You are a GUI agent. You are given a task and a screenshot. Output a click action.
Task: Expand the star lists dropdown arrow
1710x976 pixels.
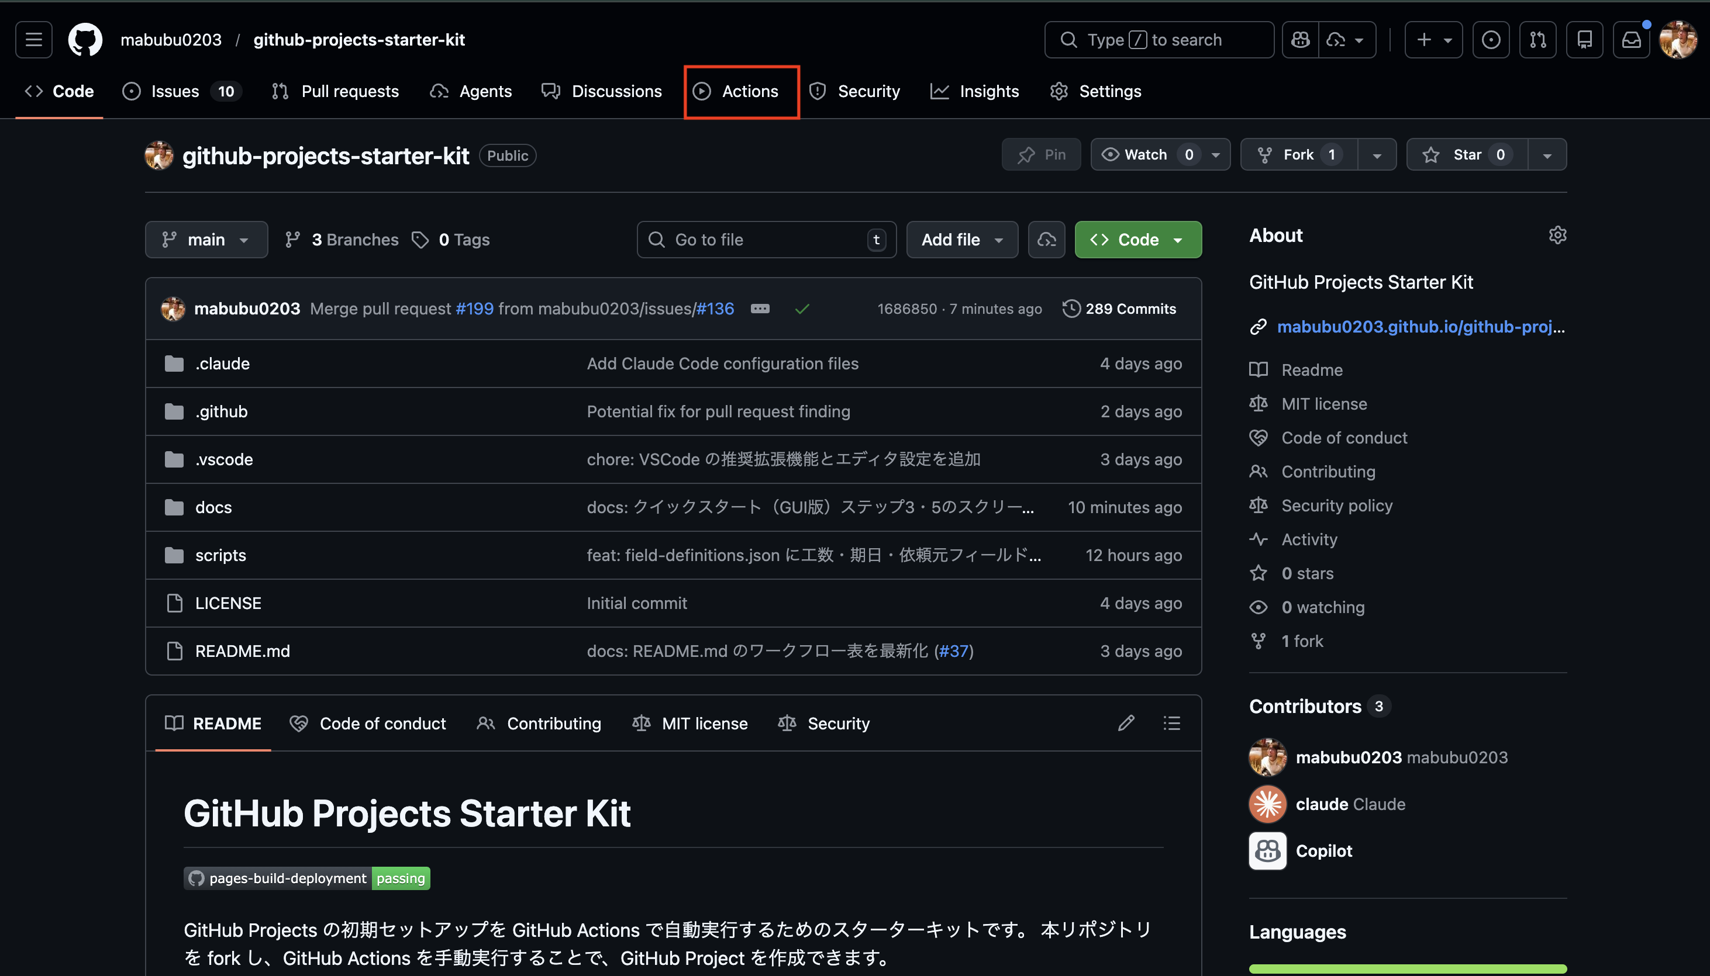point(1547,155)
